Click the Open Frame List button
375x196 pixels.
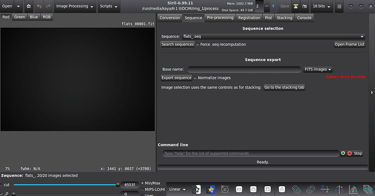[349, 44]
